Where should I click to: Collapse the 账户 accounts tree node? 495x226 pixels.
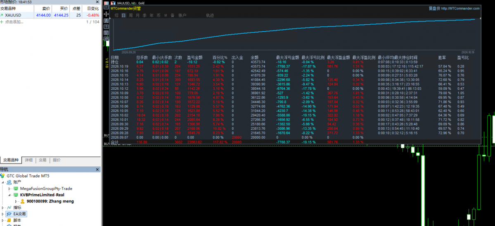click(3, 182)
